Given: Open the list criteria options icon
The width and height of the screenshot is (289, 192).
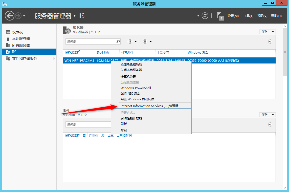Looking at the screenshot, I should [130, 41].
